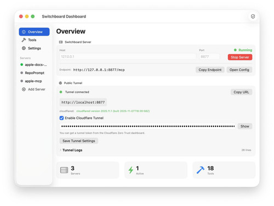
Task: Click the Tunnel connected status text
Action: (x=77, y=92)
